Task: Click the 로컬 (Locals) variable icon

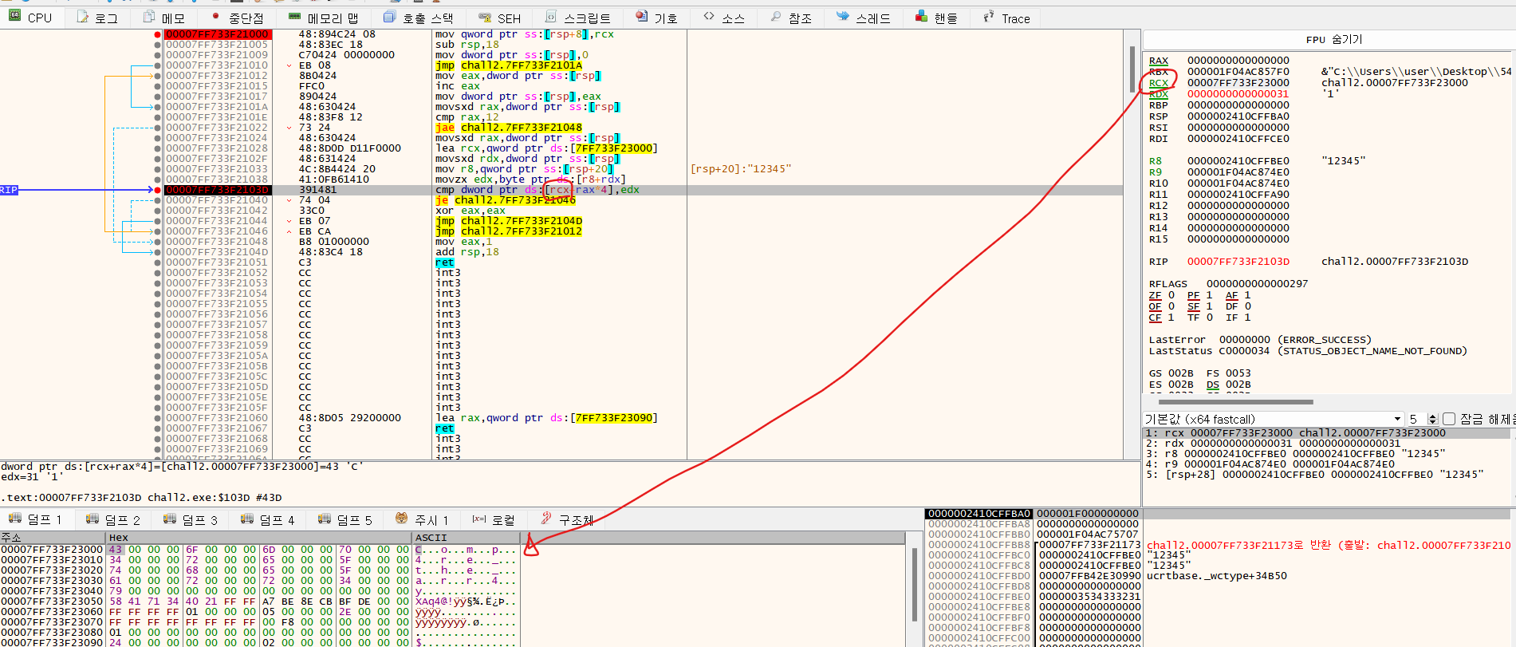Action: (479, 519)
